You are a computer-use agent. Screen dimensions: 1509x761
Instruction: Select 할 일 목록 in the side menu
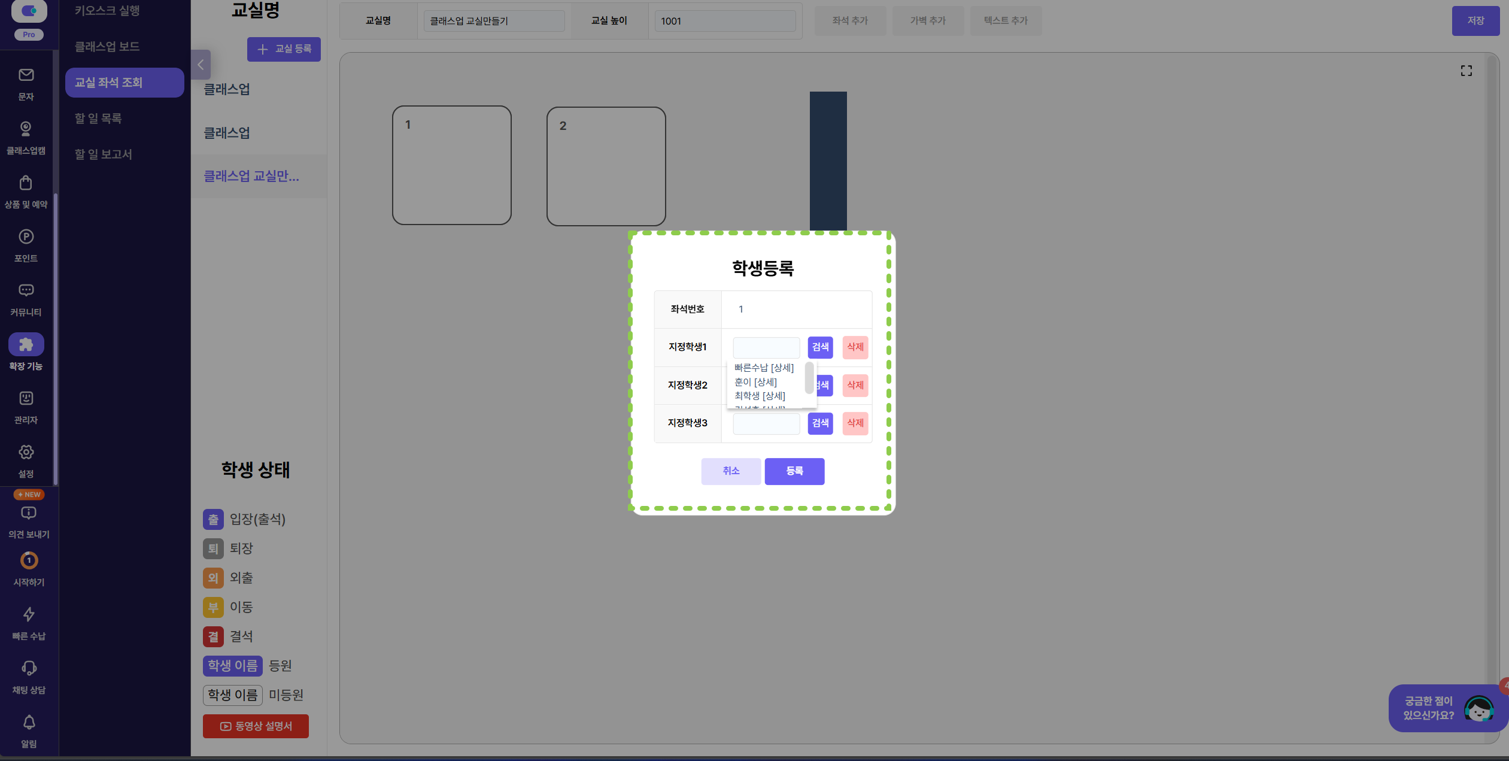tap(98, 119)
